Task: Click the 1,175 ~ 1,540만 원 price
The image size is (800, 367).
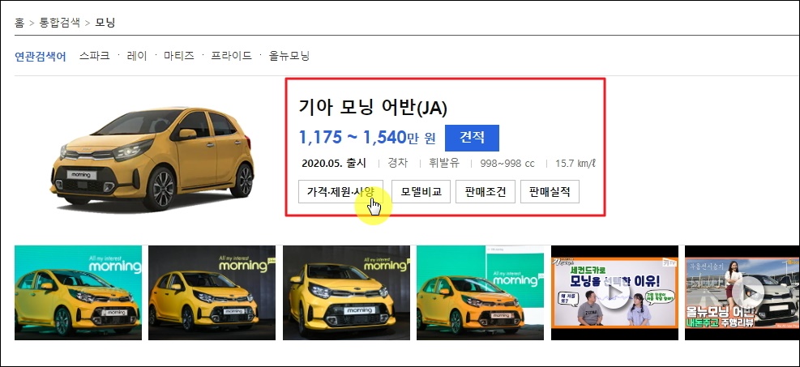Action: [367, 137]
